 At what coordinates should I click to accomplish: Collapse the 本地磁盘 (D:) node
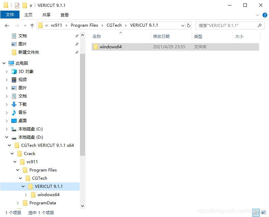pos(7,137)
